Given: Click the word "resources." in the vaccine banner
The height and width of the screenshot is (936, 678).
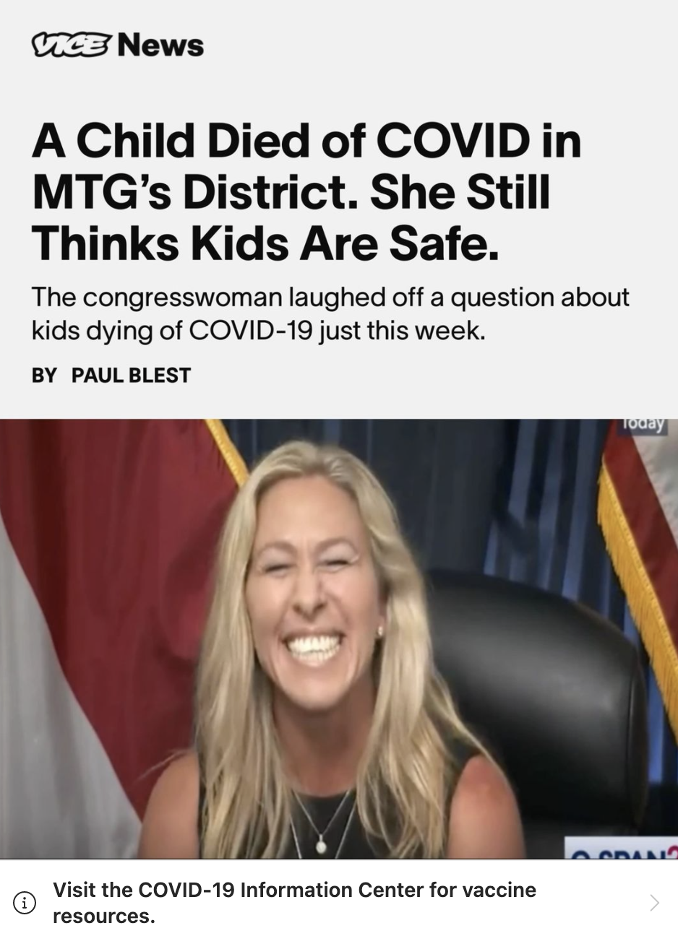Looking at the screenshot, I should click(x=104, y=916).
